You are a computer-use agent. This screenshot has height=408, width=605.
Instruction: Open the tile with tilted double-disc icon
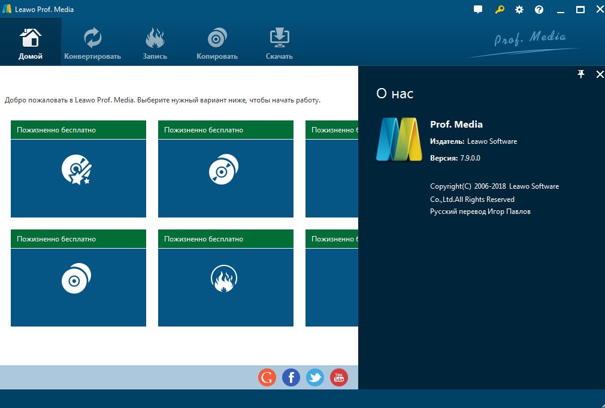(226, 169)
